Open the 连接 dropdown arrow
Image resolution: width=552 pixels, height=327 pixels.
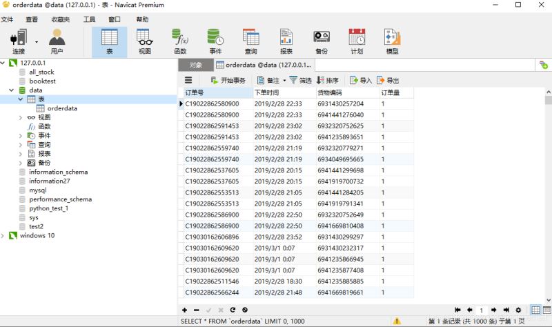tap(37, 42)
